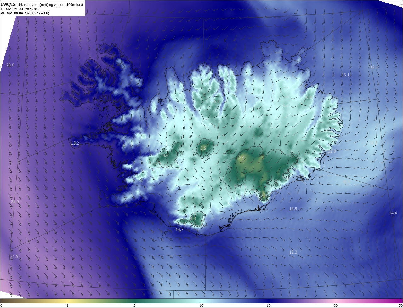This screenshot has width=403, height=308.
Task: Click the color scale tick labeled 30
Action: 336,305
